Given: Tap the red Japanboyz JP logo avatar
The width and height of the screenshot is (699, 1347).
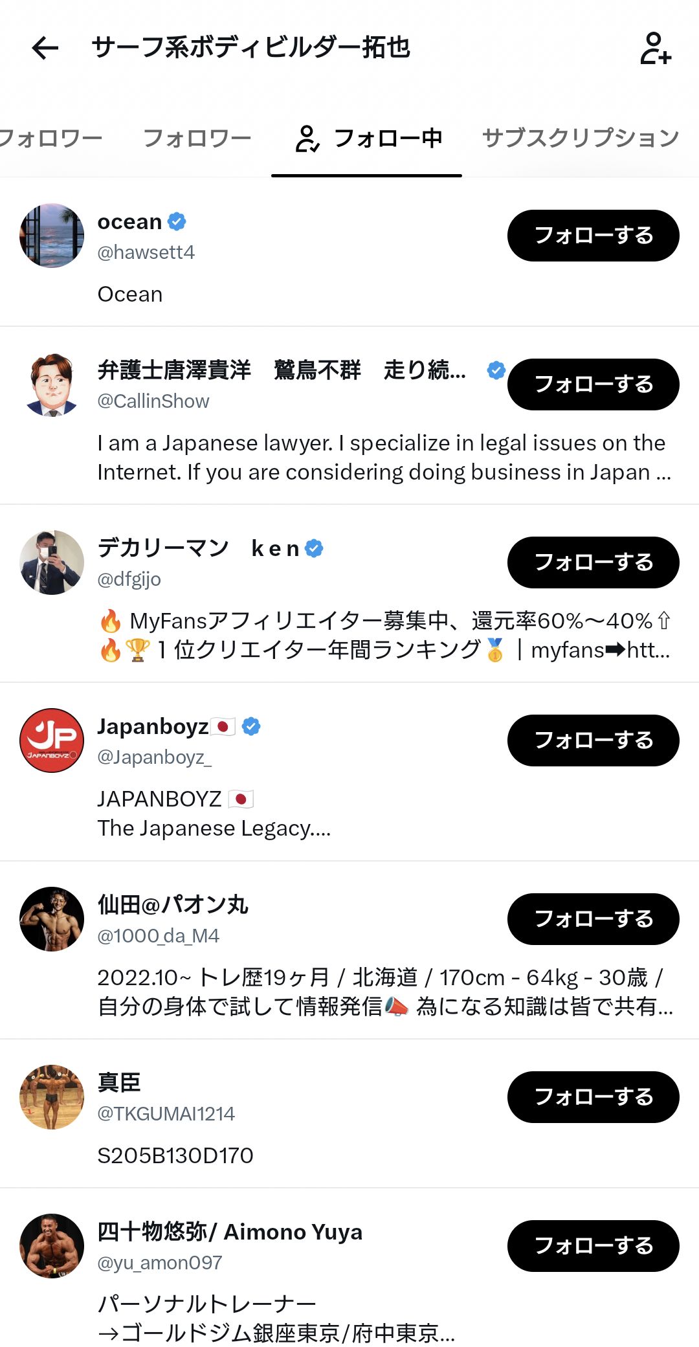Looking at the screenshot, I should (x=52, y=740).
